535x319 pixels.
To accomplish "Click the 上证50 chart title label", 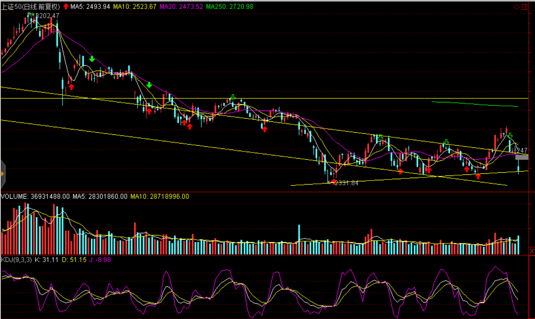I will [30, 6].
